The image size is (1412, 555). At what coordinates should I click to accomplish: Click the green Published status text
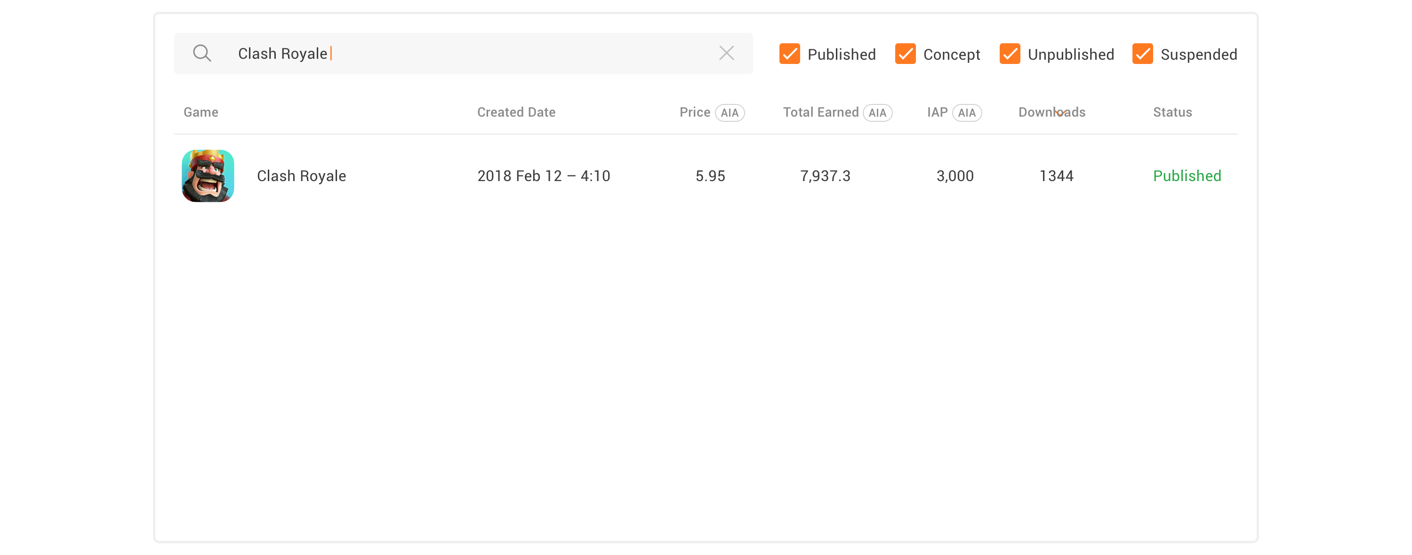[x=1187, y=176]
